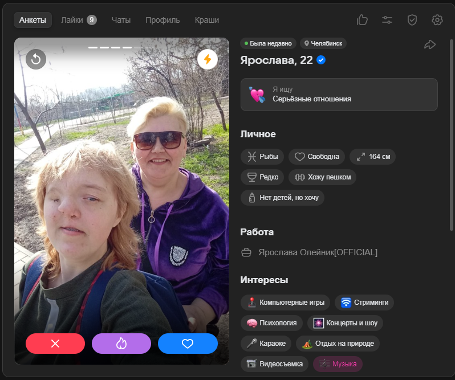Click the thumbs-up icon in header
Image resolution: width=455 pixels, height=380 pixels.
pos(362,20)
